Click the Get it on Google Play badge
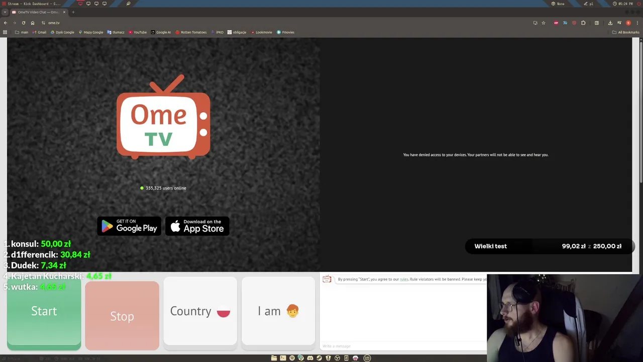The height and width of the screenshot is (362, 643). (129, 226)
